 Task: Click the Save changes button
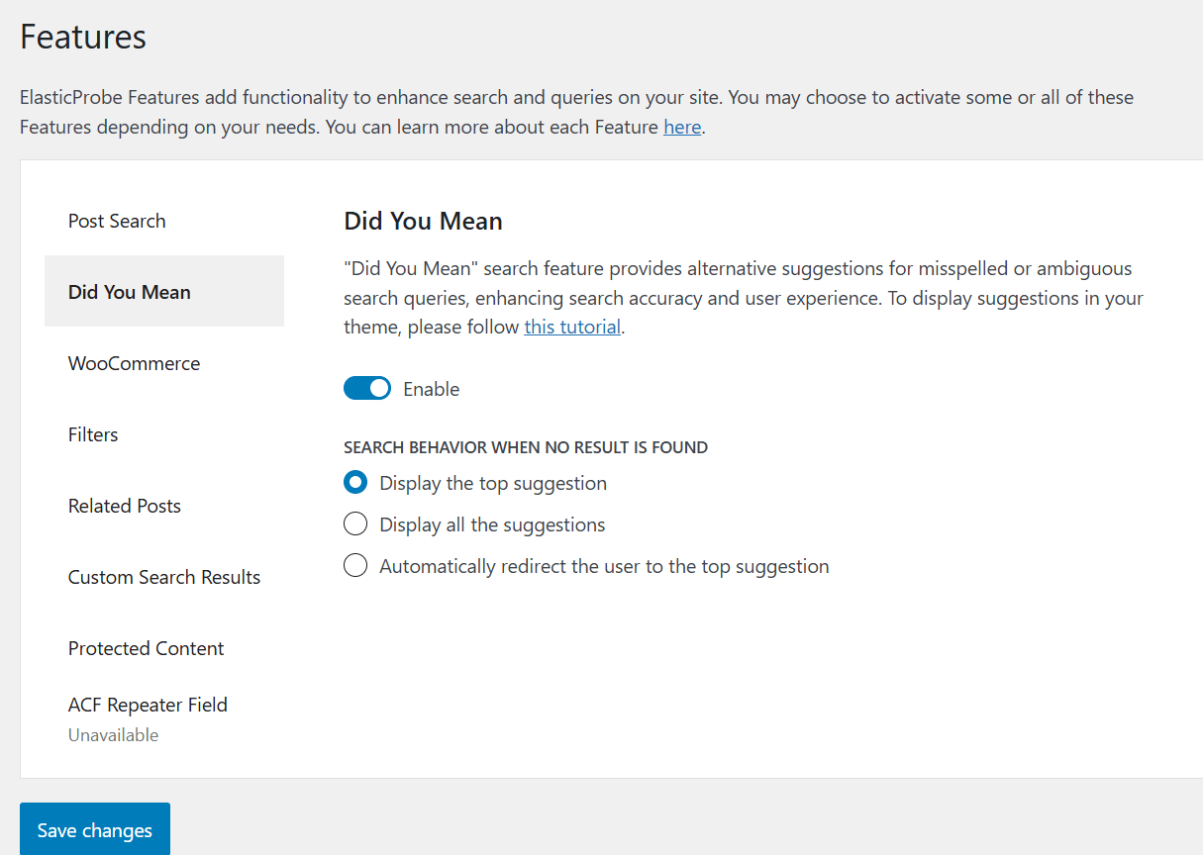(94, 830)
